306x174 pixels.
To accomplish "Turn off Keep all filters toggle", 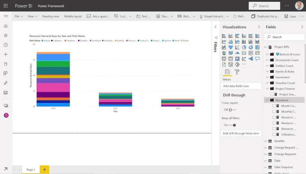I will click(232, 125).
